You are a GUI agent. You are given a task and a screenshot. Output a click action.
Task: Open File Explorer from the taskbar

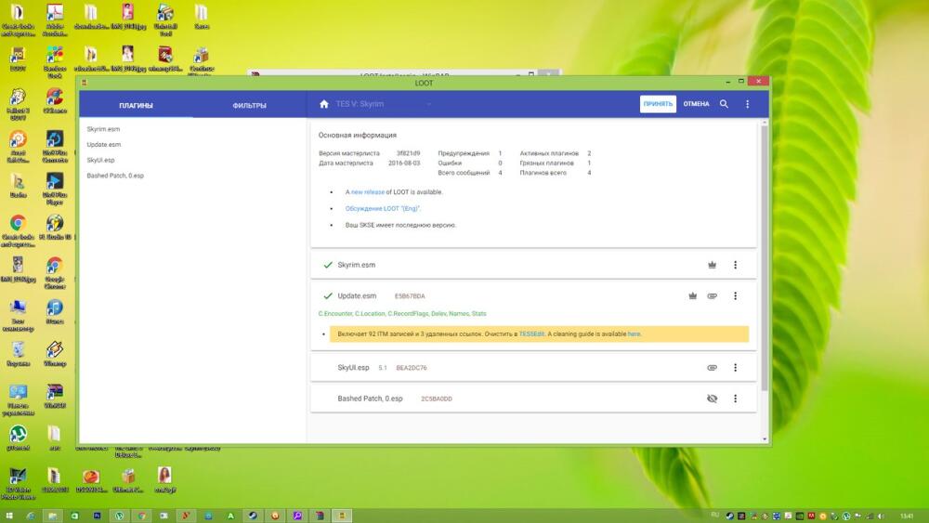tap(52, 516)
